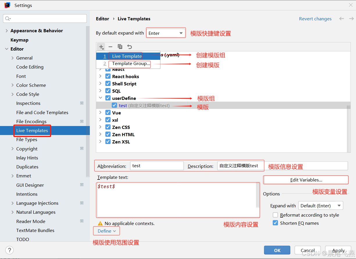Toggle the Zen HTML group checkbox
356x259 pixels.
point(108,134)
